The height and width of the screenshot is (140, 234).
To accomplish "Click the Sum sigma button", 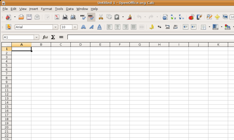I will [x=53, y=37].
